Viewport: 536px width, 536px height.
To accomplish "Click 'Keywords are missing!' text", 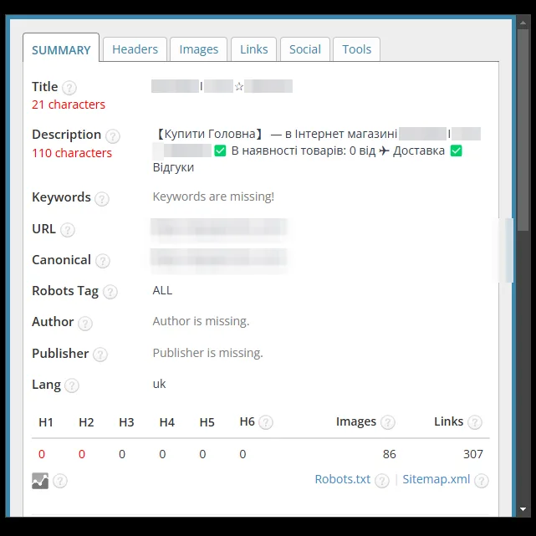I will point(213,197).
